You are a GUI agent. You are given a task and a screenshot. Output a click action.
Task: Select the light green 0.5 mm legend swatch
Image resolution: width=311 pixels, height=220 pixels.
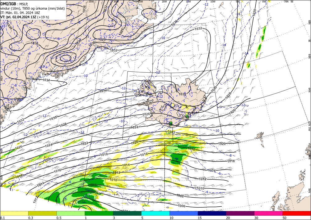71,213
